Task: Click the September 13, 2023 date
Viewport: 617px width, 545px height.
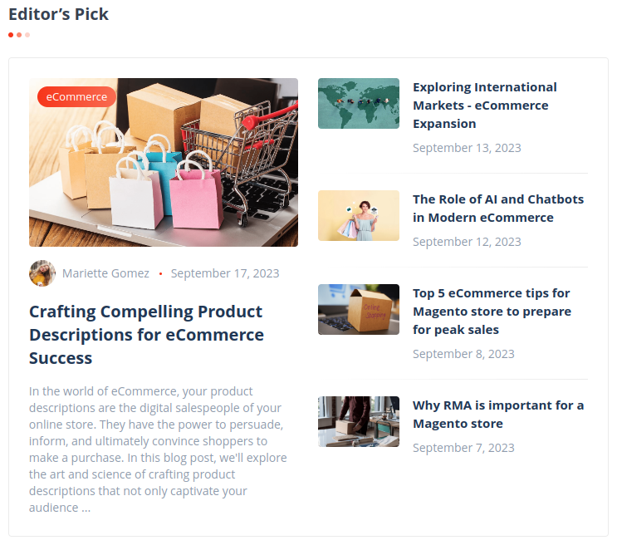Action: 467,148
